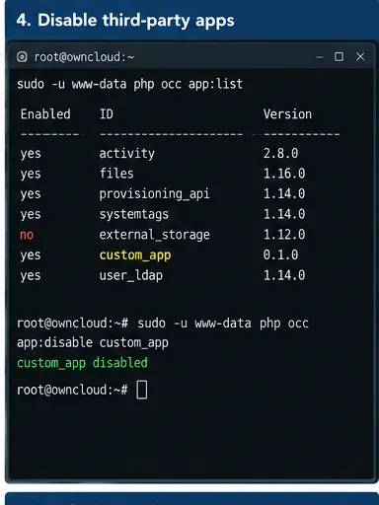Viewport: 379px width, 505px height.
Task: Click the green 'custom_app disabled' output
Action: click(x=82, y=363)
